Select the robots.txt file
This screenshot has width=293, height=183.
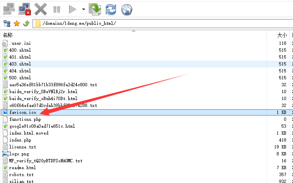click(21, 174)
